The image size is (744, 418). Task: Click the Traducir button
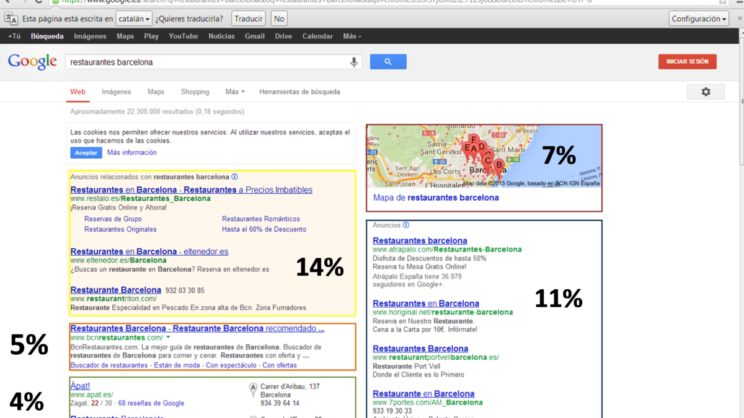249,19
